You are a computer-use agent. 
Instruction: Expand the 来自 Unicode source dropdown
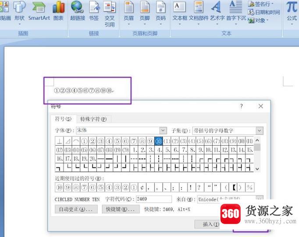point(260,199)
